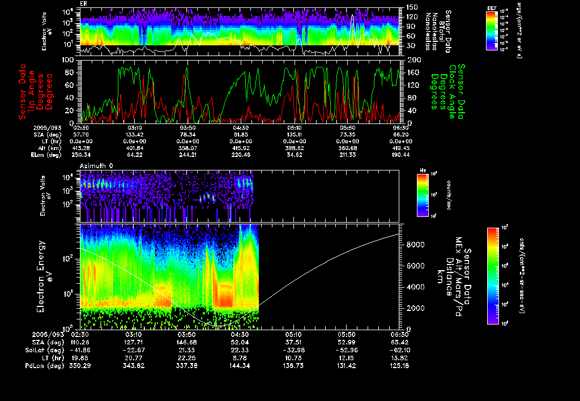The image size is (580, 401).
Task: Click the SolLat value '21.33'
Action: [x=187, y=350]
